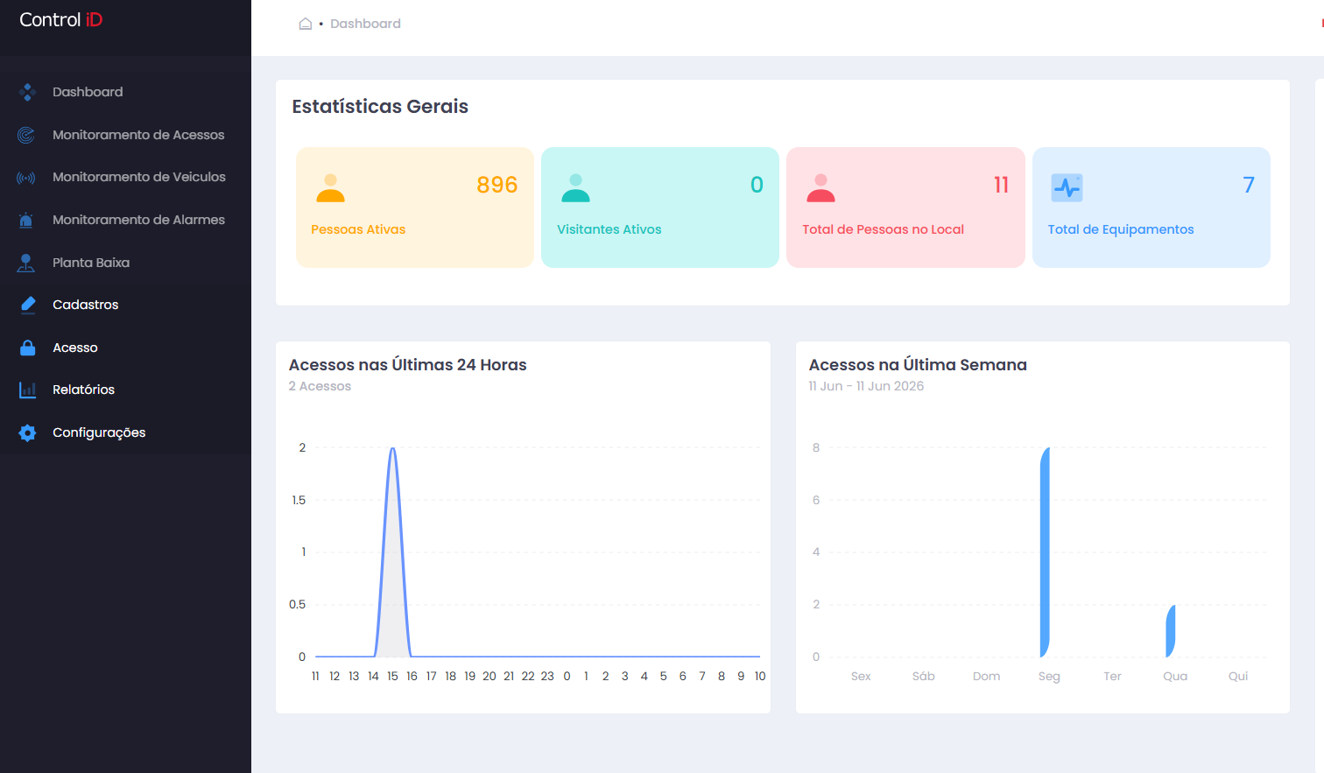The height and width of the screenshot is (773, 1324).
Task: Click the Monitoramento de Alarmes siren icon
Action: pos(26,220)
